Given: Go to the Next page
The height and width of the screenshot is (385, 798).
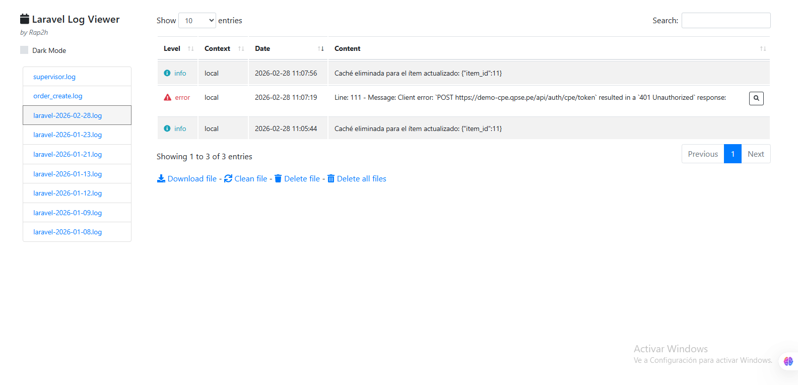Looking at the screenshot, I should point(756,154).
